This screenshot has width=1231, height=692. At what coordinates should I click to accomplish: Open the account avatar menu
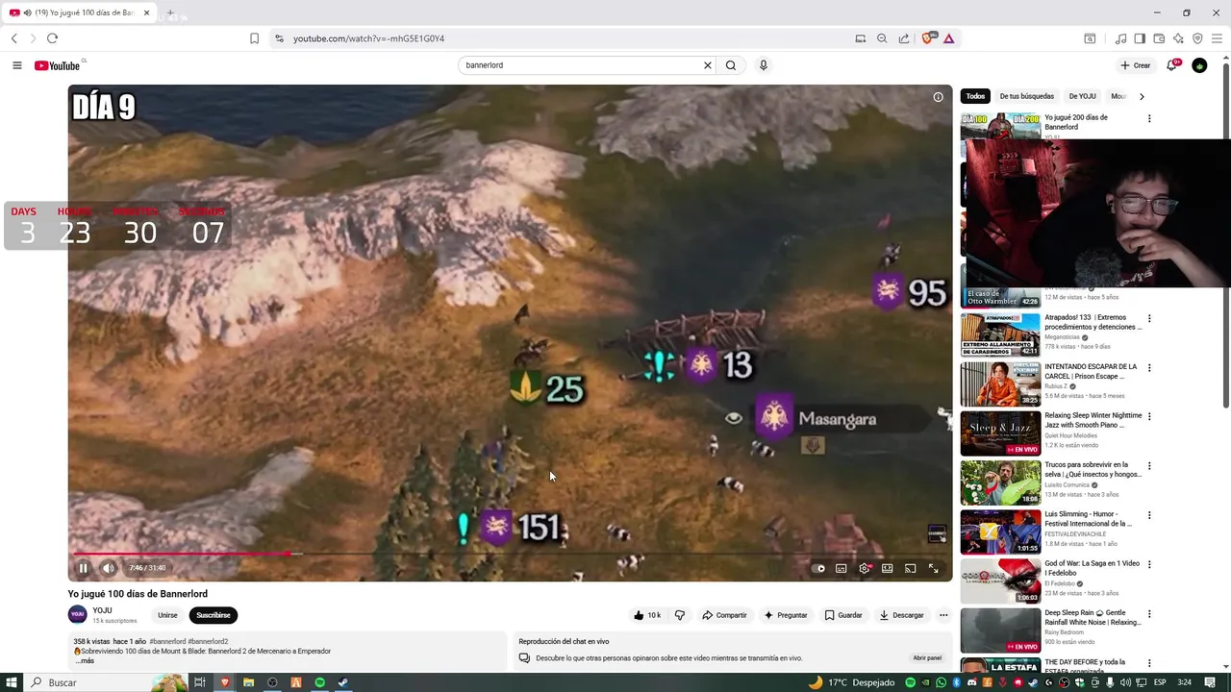click(x=1199, y=65)
